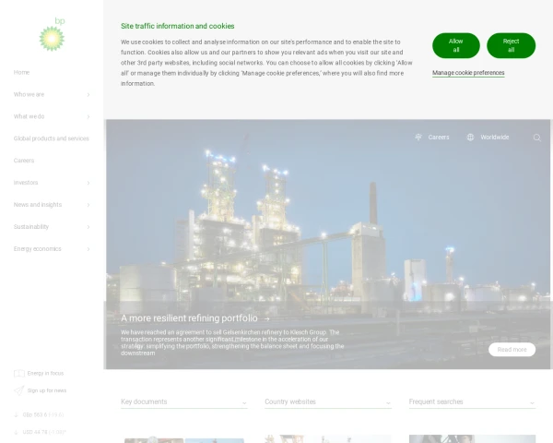Image resolution: width=553 pixels, height=443 pixels.
Task: Go to Home in sidebar
Action: coord(21,72)
